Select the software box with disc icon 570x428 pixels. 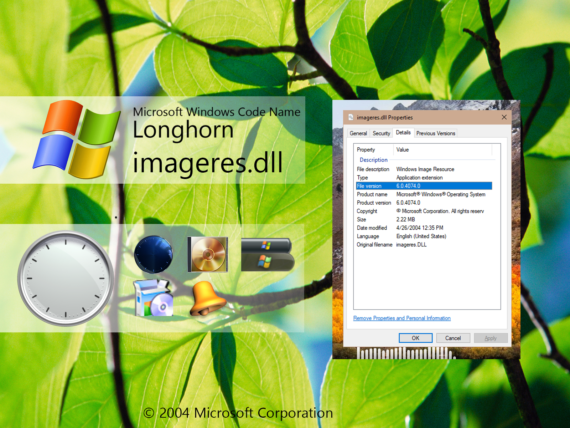153,298
